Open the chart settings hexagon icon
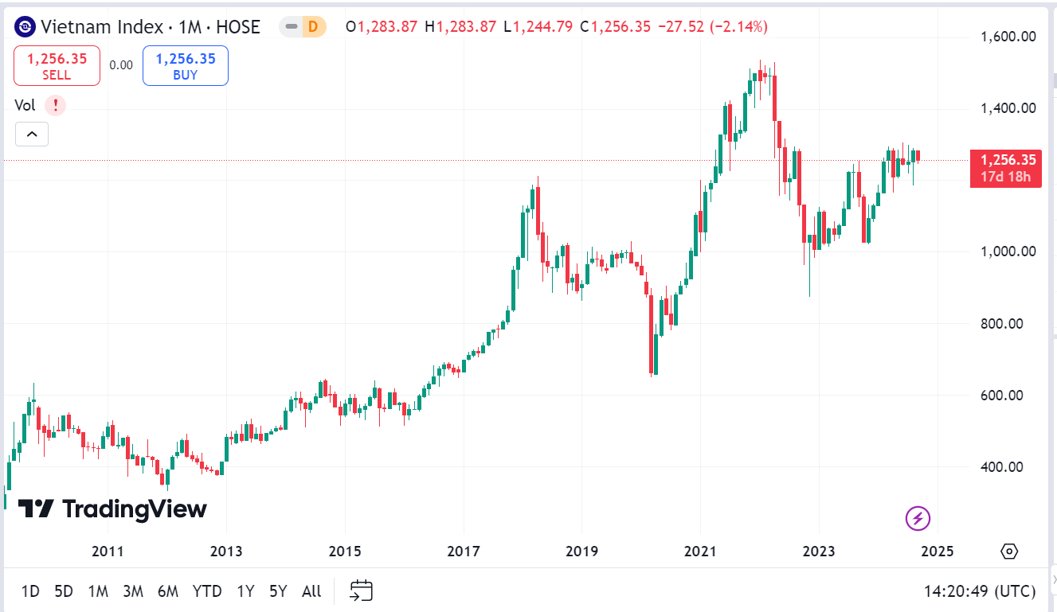 point(1009,552)
